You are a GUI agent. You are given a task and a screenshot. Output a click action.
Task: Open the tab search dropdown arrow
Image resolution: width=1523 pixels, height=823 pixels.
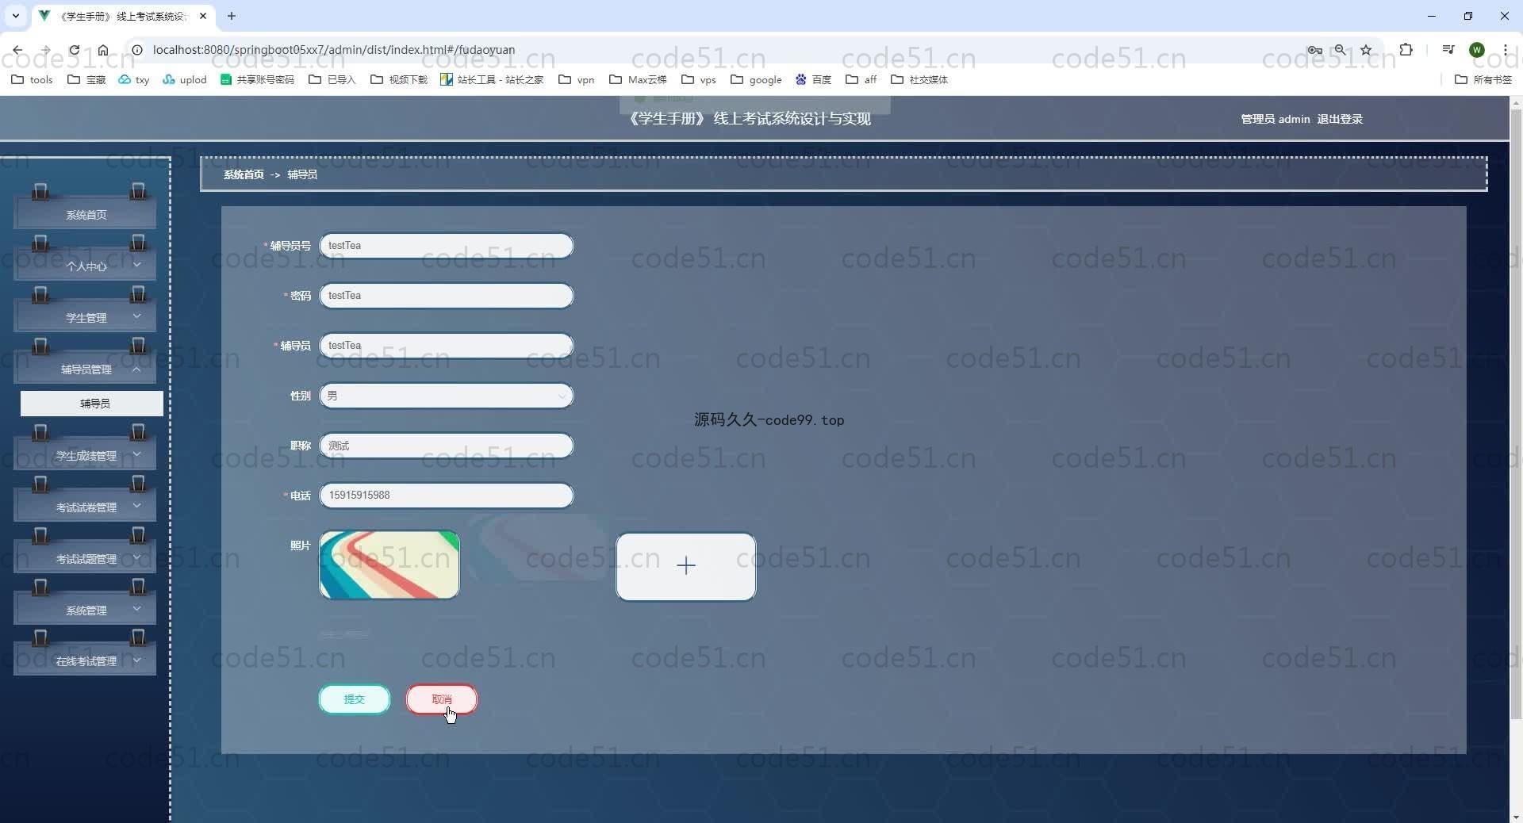[15, 16]
